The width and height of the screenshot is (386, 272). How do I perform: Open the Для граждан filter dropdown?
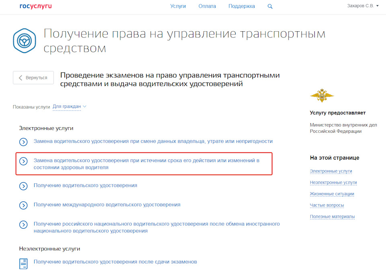coord(70,106)
